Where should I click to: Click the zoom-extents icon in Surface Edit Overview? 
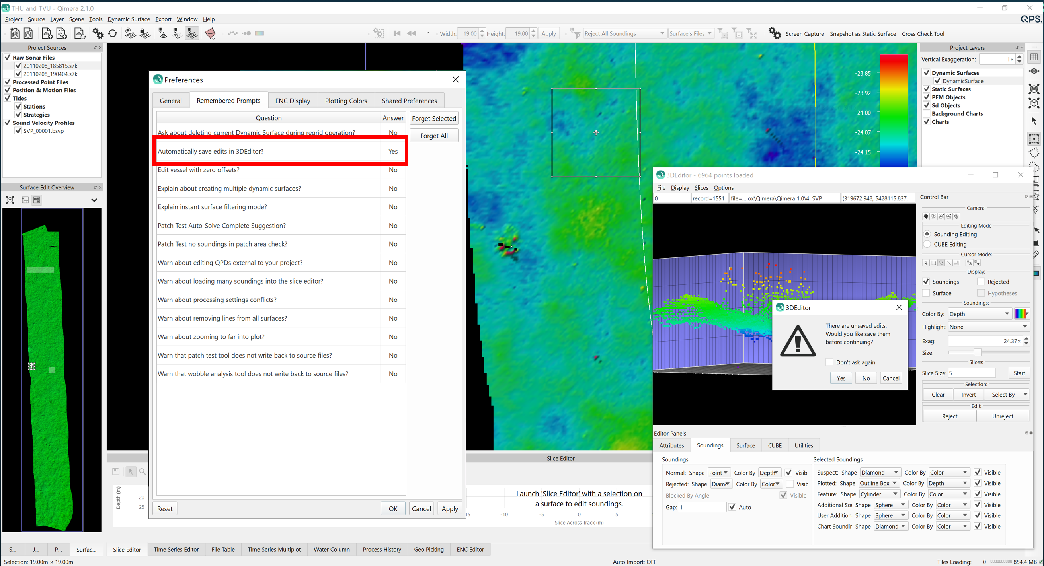pyautogui.click(x=10, y=200)
